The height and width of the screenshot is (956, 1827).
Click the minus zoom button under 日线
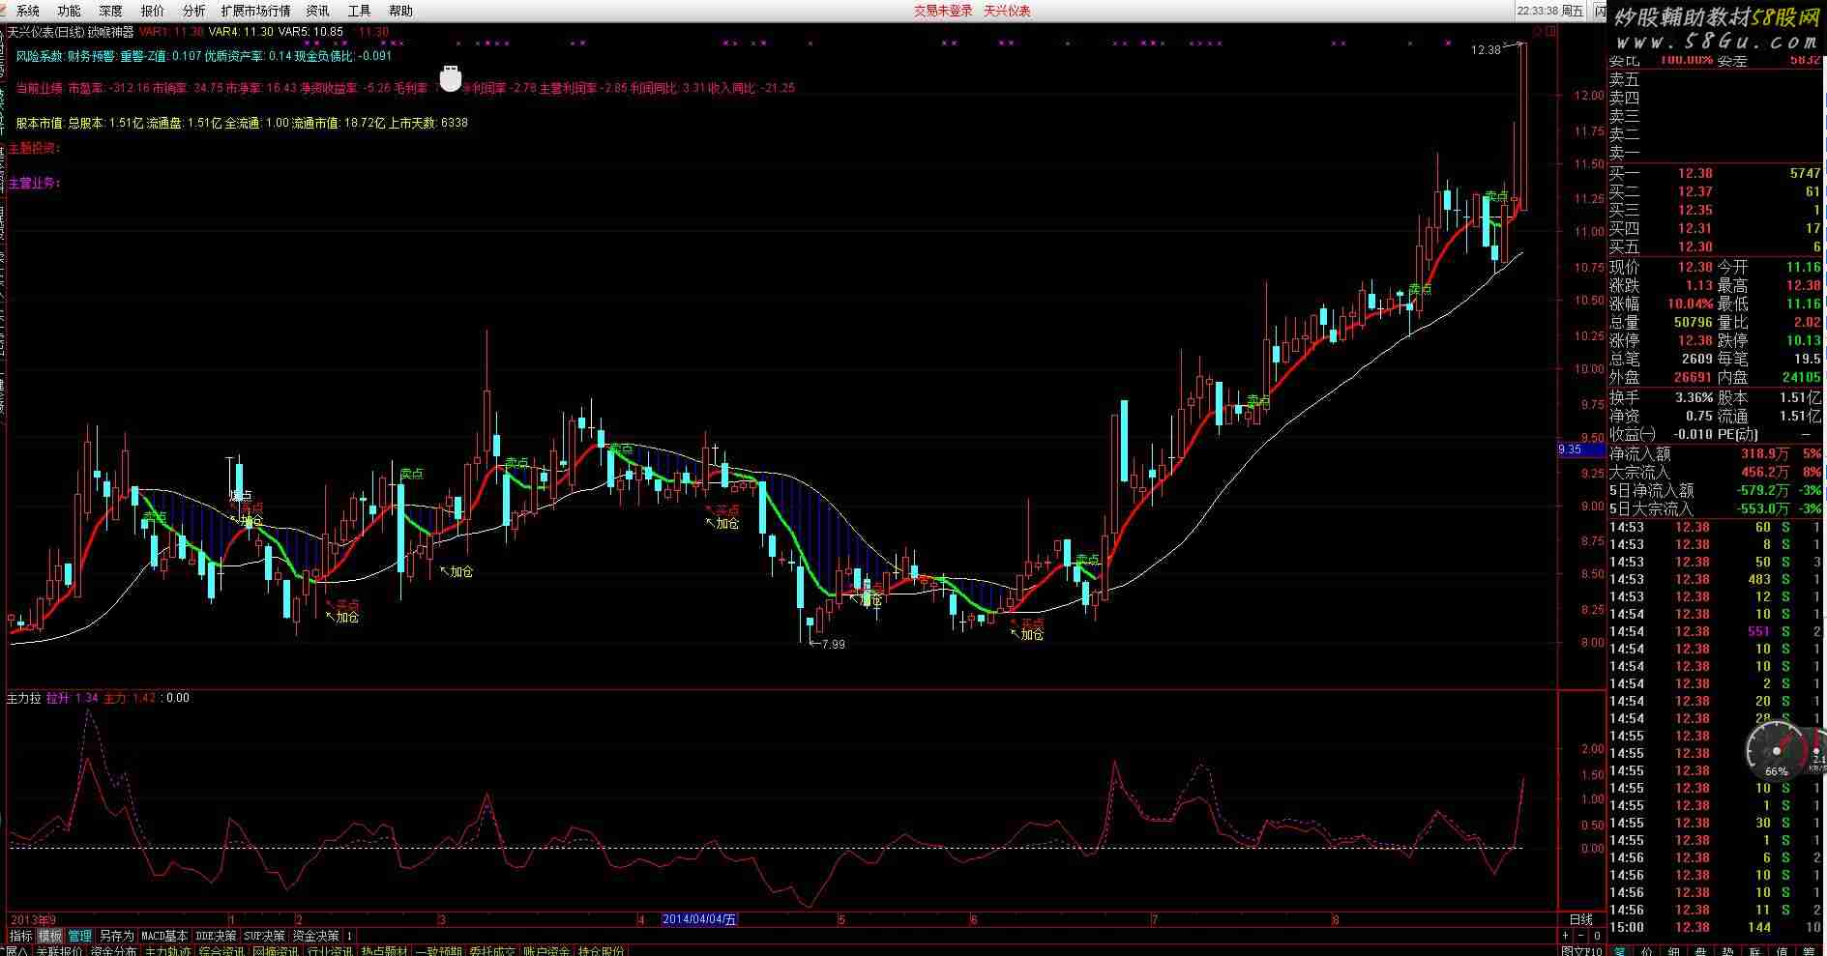[x=1581, y=936]
